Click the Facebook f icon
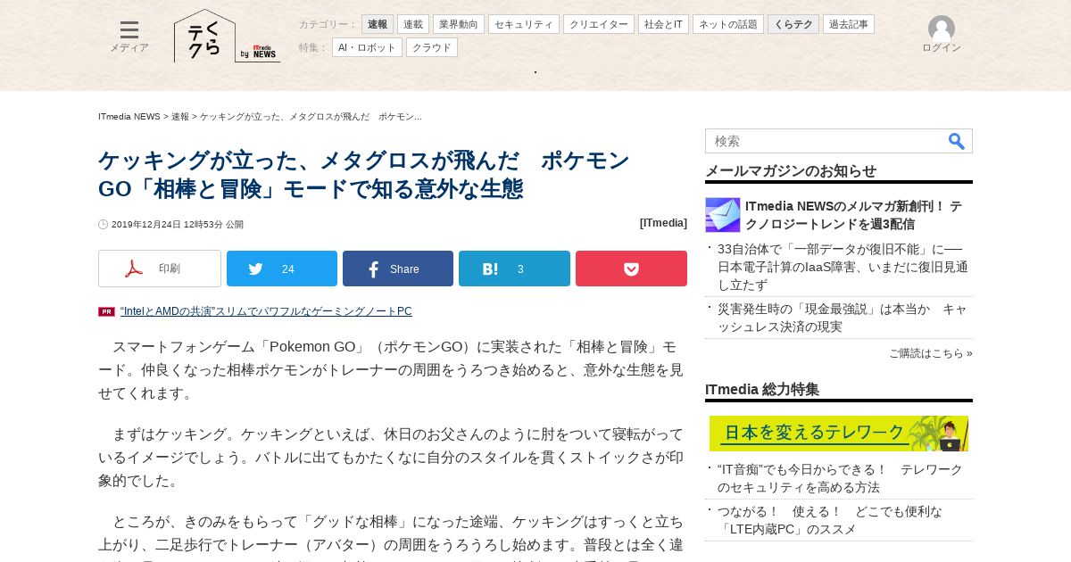This screenshot has width=1071, height=562. (x=374, y=269)
